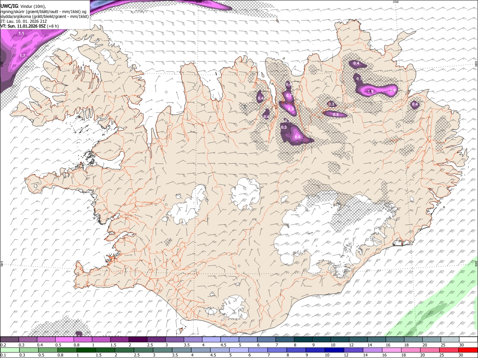Click the 0.4 label in the upper legend row
Viewport: 478px width, 358px height.
click(x=40, y=345)
